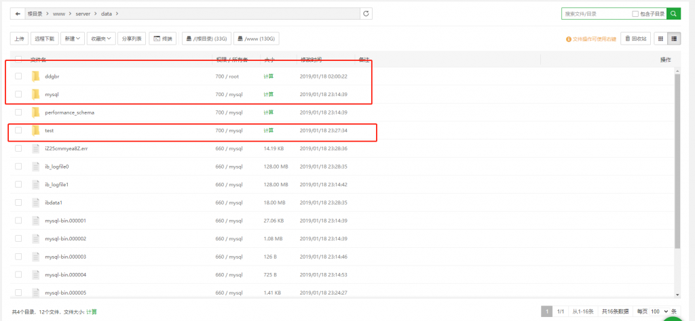Click the mysql-bin.000005 file icon
This screenshot has width=695, height=321.
[36, 293]
